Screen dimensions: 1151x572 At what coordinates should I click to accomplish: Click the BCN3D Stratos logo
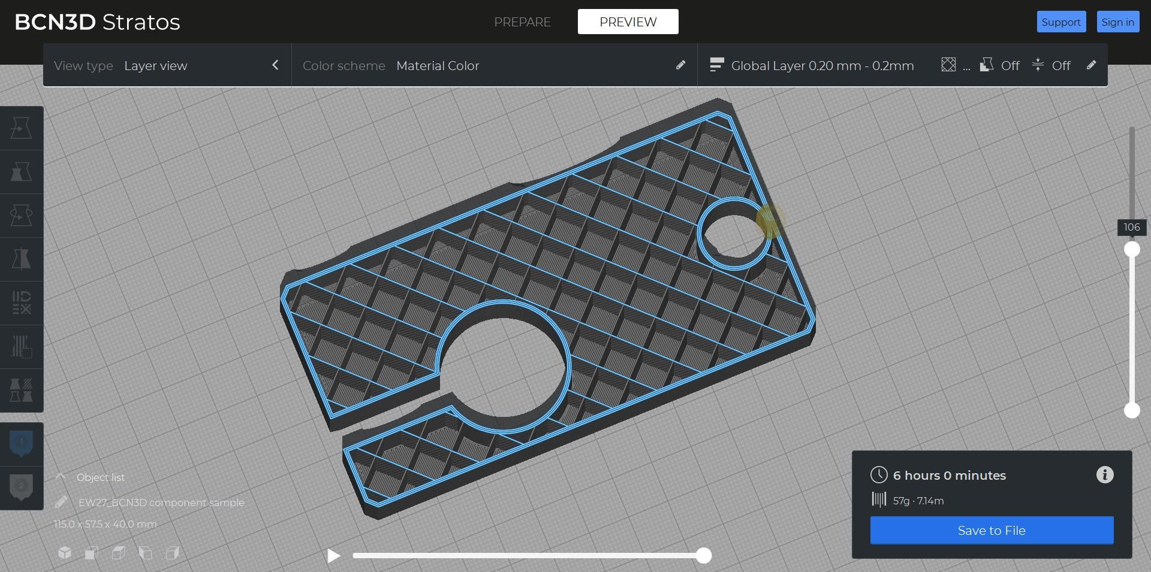pos(97,22)
